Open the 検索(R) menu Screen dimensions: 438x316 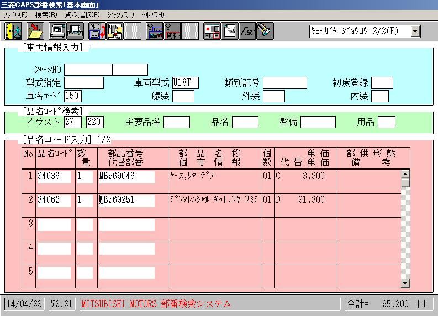click(x=46, y=15)
